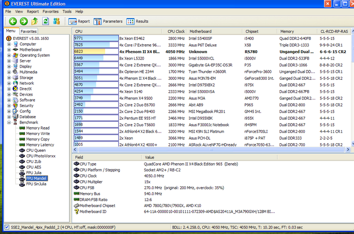The image size is (354, 234).
Task: Click the 7825 score bar
Action: pos(96,45)
